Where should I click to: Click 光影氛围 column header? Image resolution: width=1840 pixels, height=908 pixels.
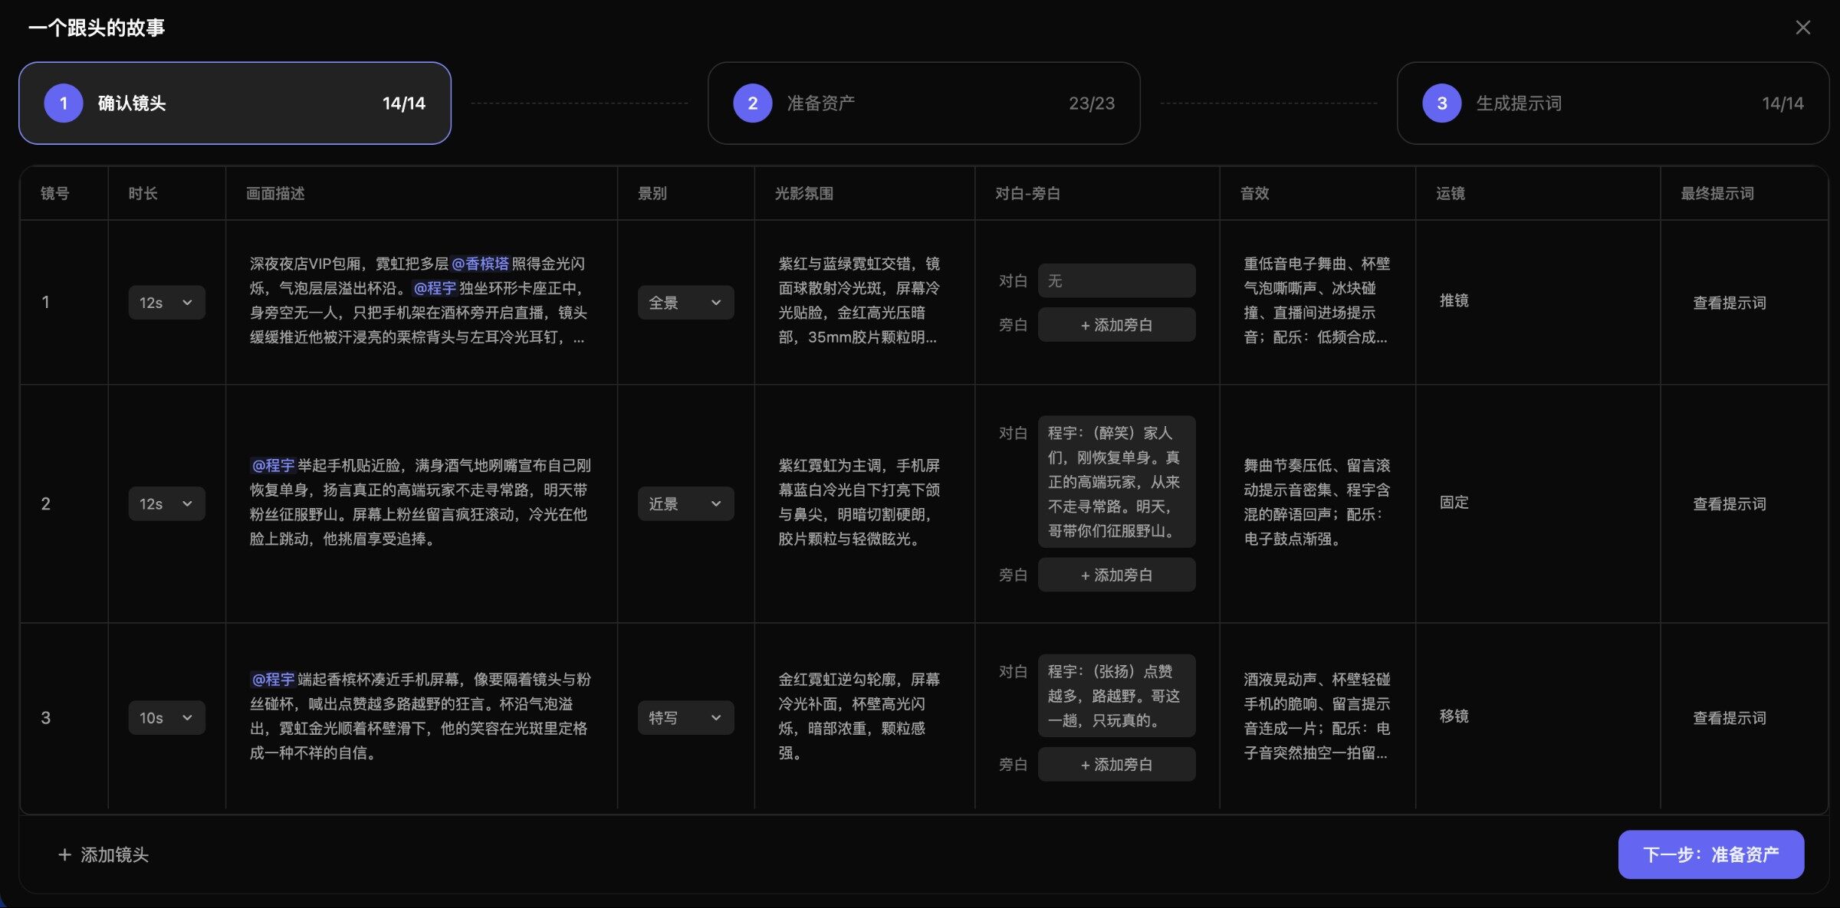coord(803,193)
